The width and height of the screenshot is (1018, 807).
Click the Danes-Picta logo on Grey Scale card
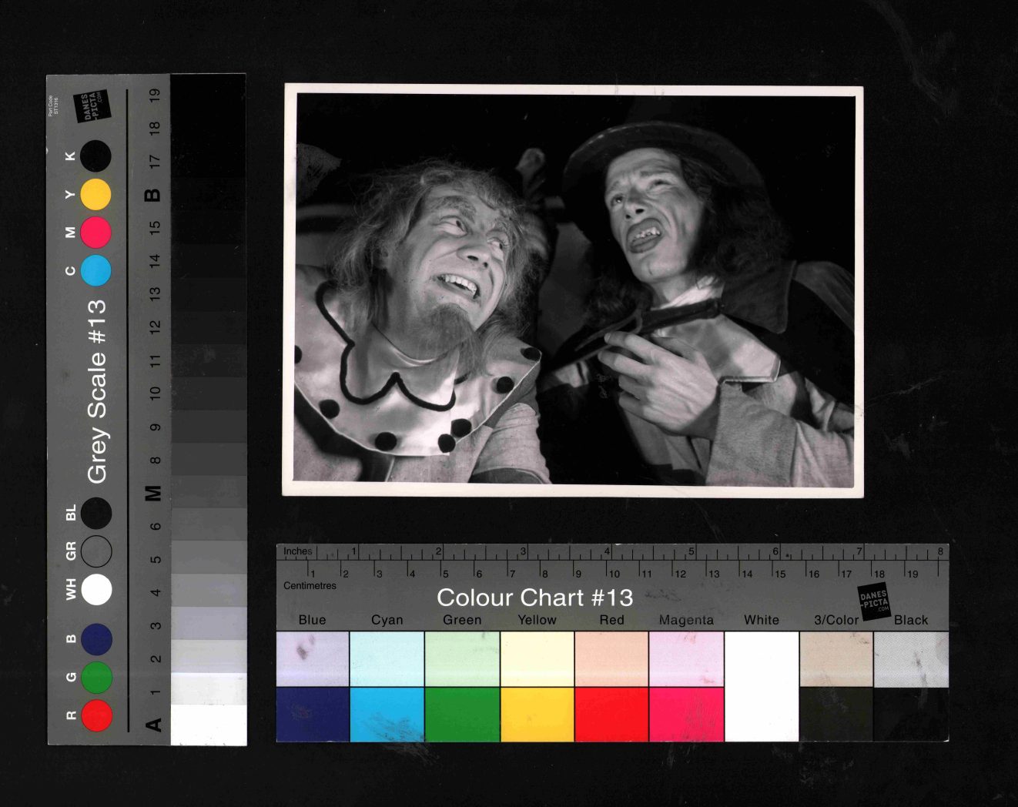pyautogui.click(x=92, y=106)
